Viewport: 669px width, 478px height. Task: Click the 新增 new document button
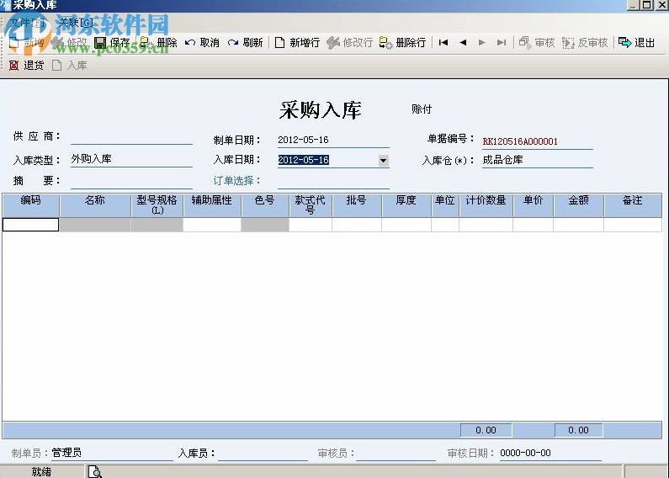pos(26,42)
